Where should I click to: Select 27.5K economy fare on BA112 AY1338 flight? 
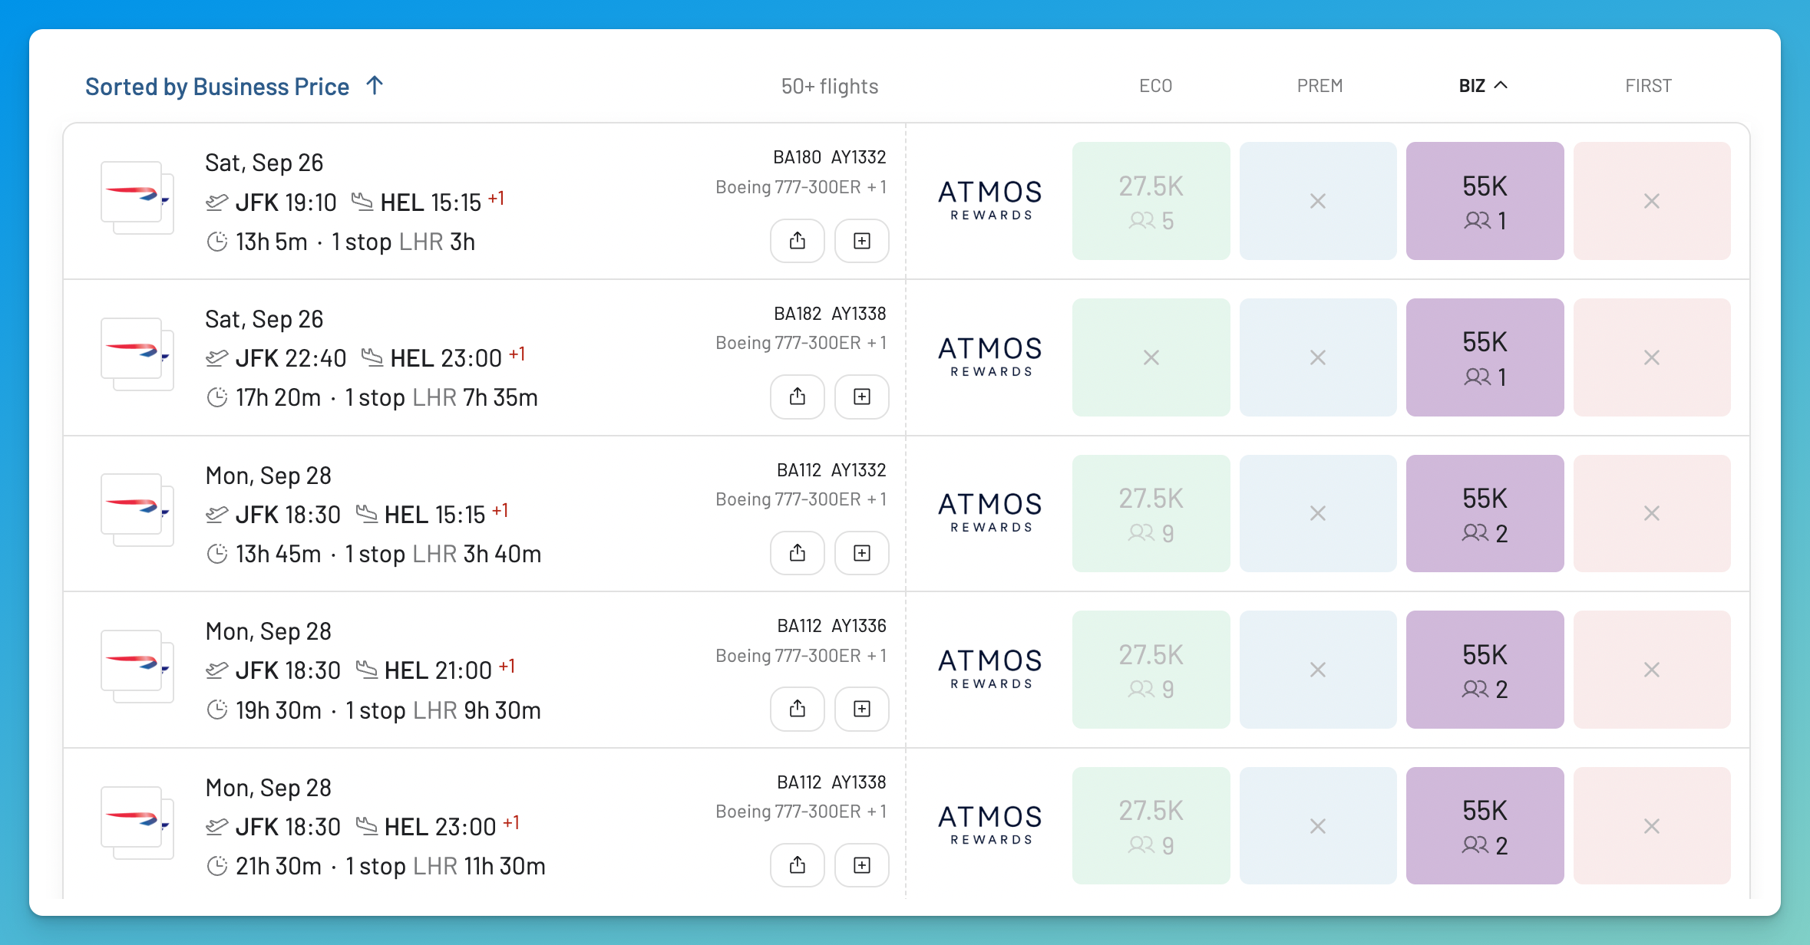1151,825
